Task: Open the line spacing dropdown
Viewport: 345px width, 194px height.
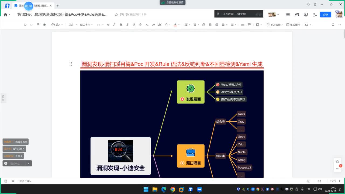Action: pos(233,25)
